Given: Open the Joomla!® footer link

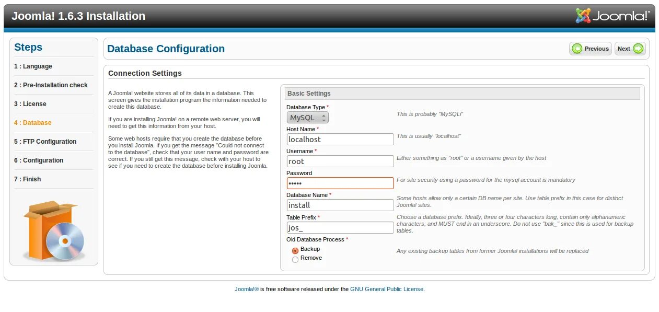Looking at the screenshot, I should point(247,289).
